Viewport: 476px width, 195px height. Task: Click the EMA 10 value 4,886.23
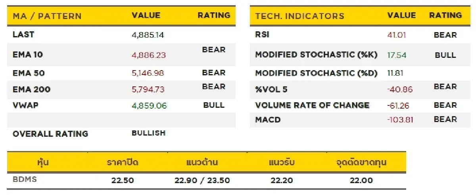tap(148, 55)
